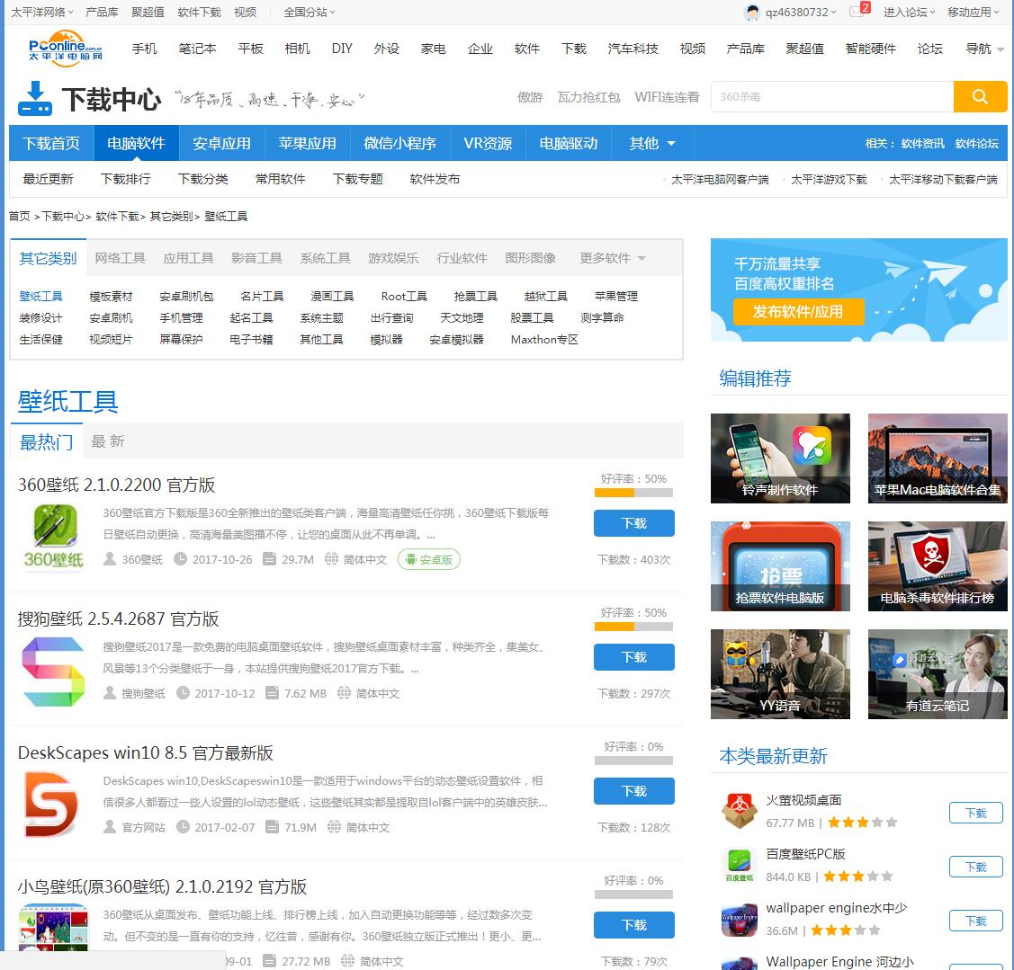Image resolution: width=1014 pixels, height=970 pixels.
Task: Expand the 移动应用 dropdown
Action: click(x=973, y=13)
